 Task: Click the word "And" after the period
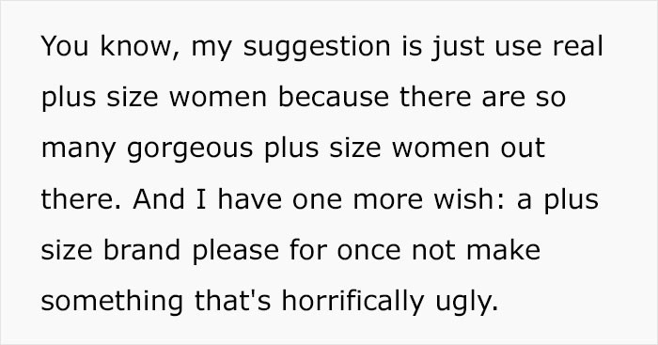(159, 199)
